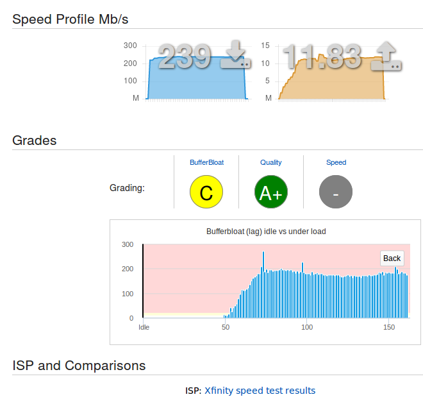Open the Speed grade link
The width and height of the screenshot is (423, 397).
coord(336,162)
